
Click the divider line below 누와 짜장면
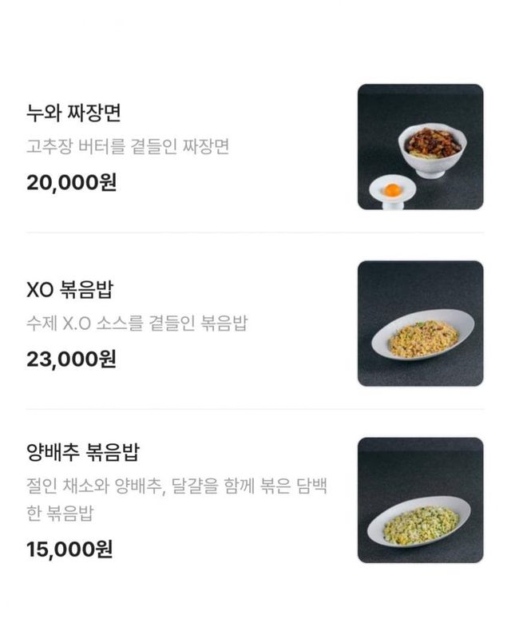[255, 232]
